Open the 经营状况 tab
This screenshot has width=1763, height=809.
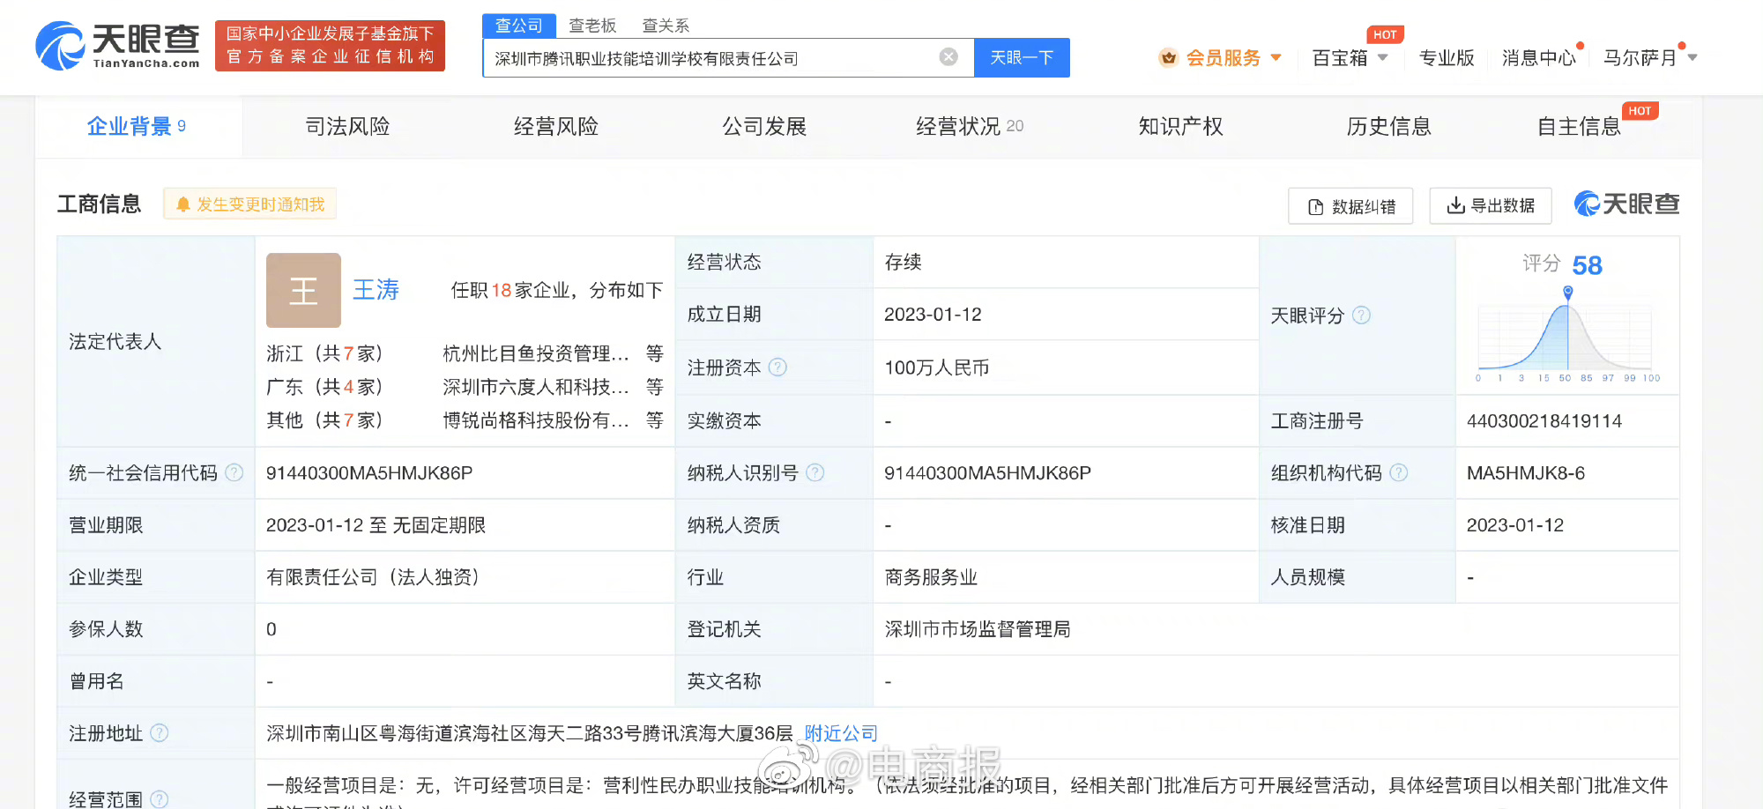tap(970, 127)
